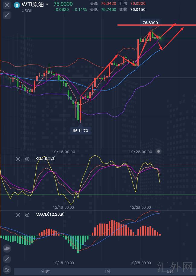Click the KDJ(9,3,3) indicator label

tap(45, 159)
